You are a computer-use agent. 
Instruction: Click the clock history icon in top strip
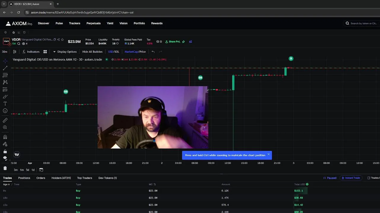pyautogui.click(x=24, y=32)
